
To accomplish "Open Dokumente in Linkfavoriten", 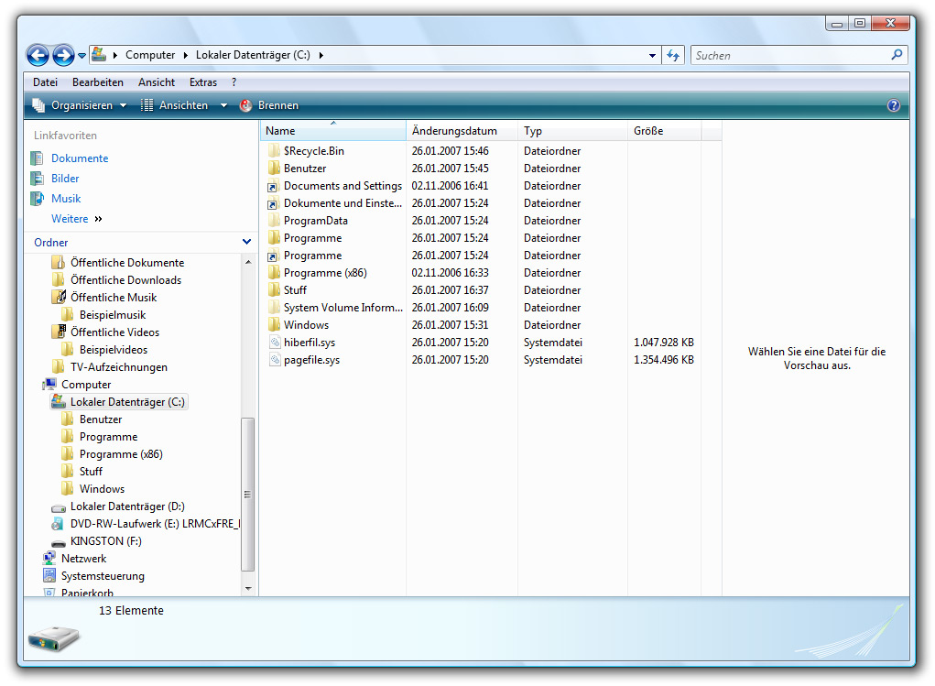I will pos(79,158).
